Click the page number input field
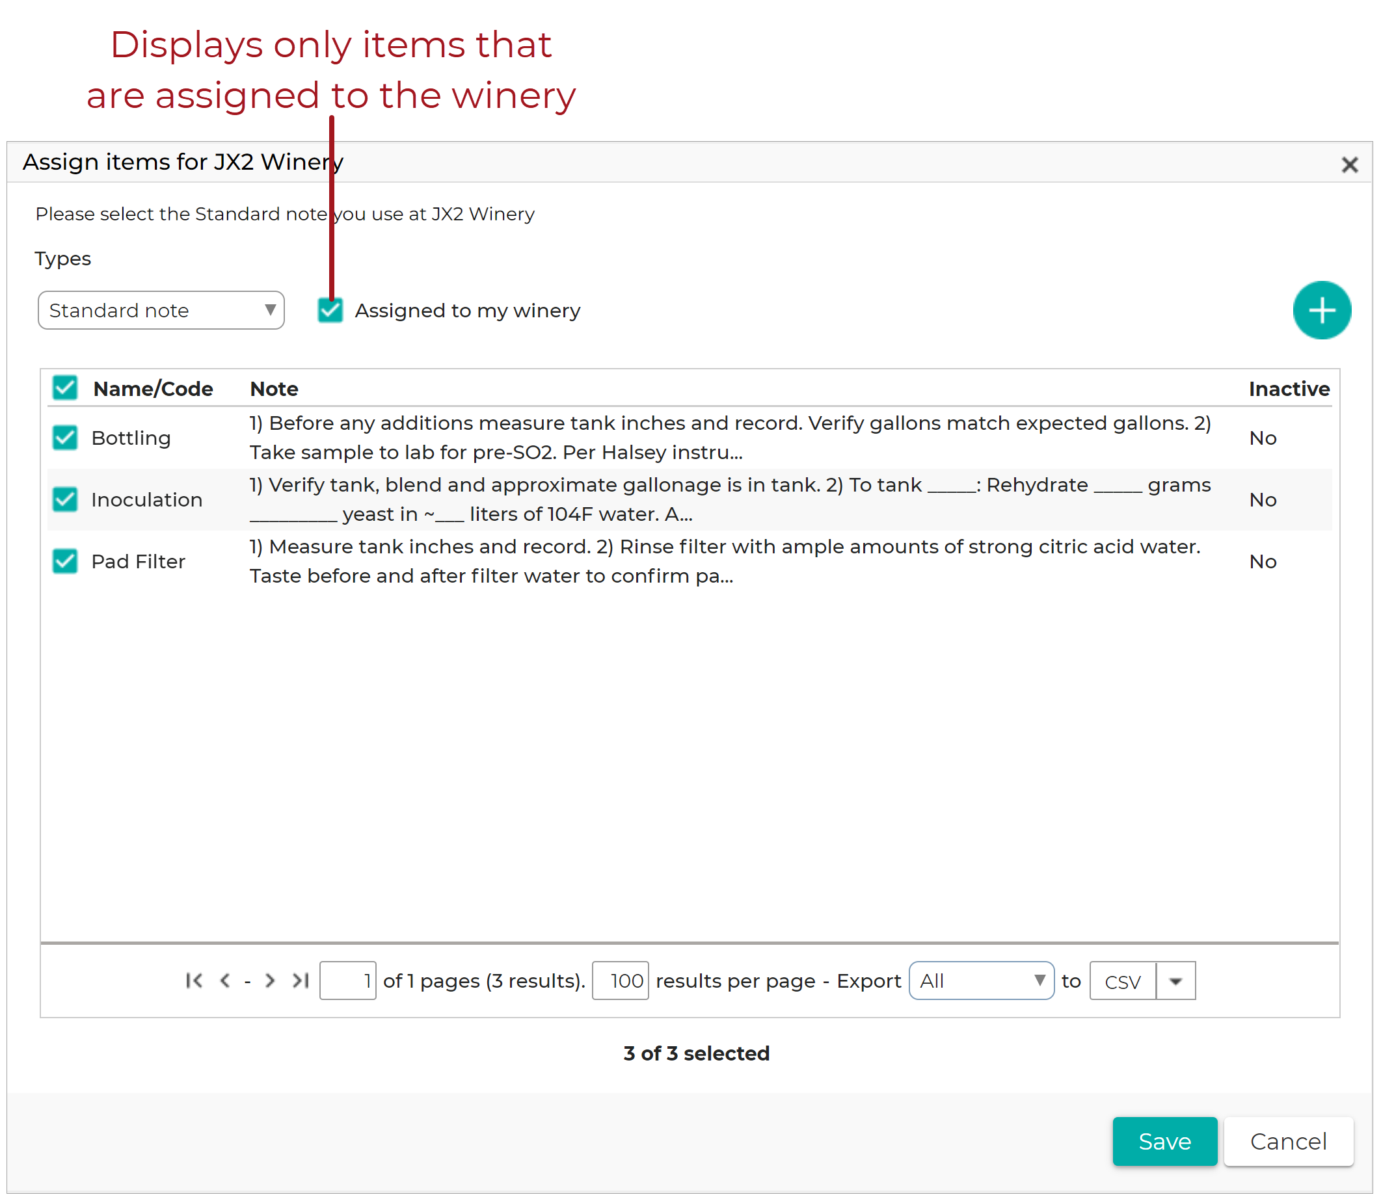The image size is (1381, 1199). click(347, 981)
